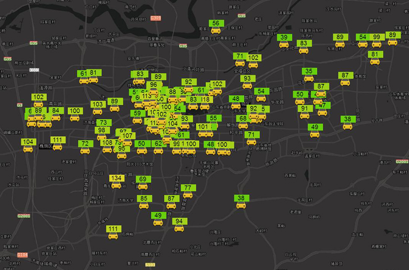
Task: Click the 108 value label
Action: 107,142
